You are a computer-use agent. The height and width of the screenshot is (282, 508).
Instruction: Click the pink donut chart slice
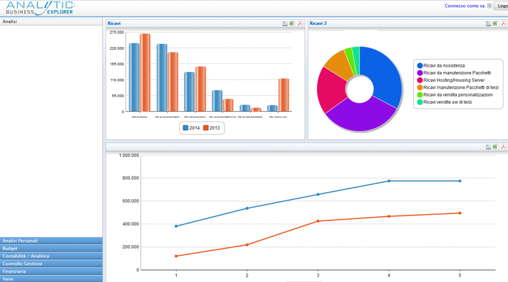(330, 89)
